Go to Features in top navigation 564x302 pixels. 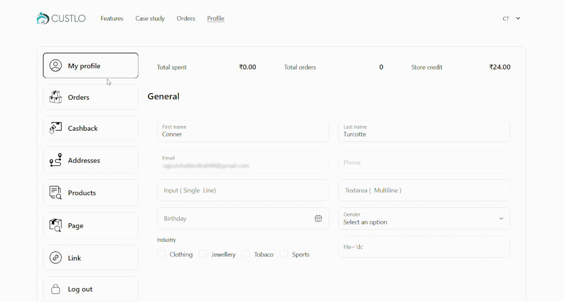coord(112,18)
